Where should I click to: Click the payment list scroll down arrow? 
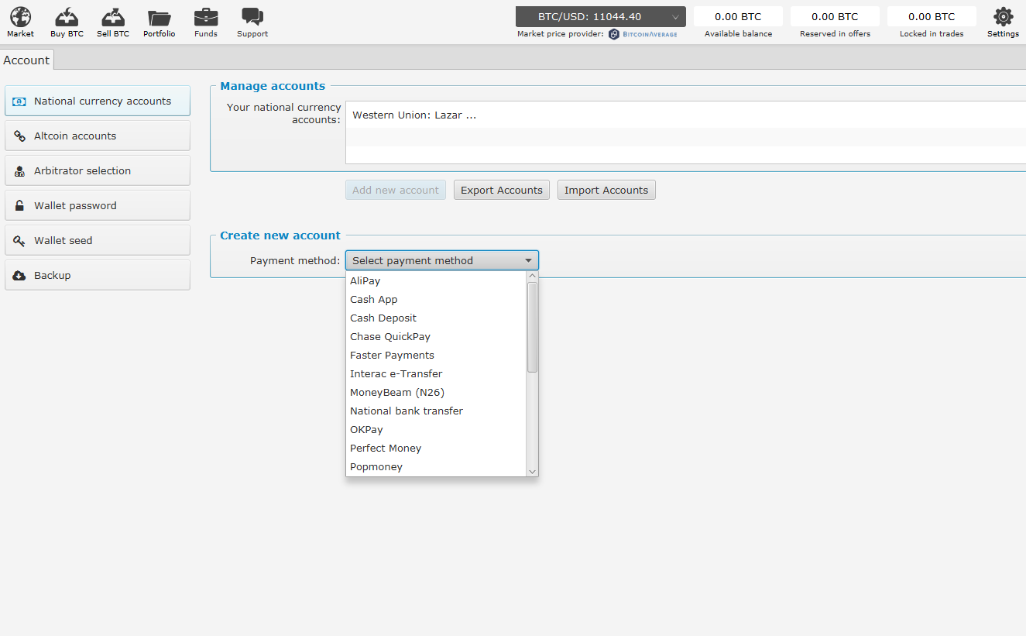[x=532, y=471]
